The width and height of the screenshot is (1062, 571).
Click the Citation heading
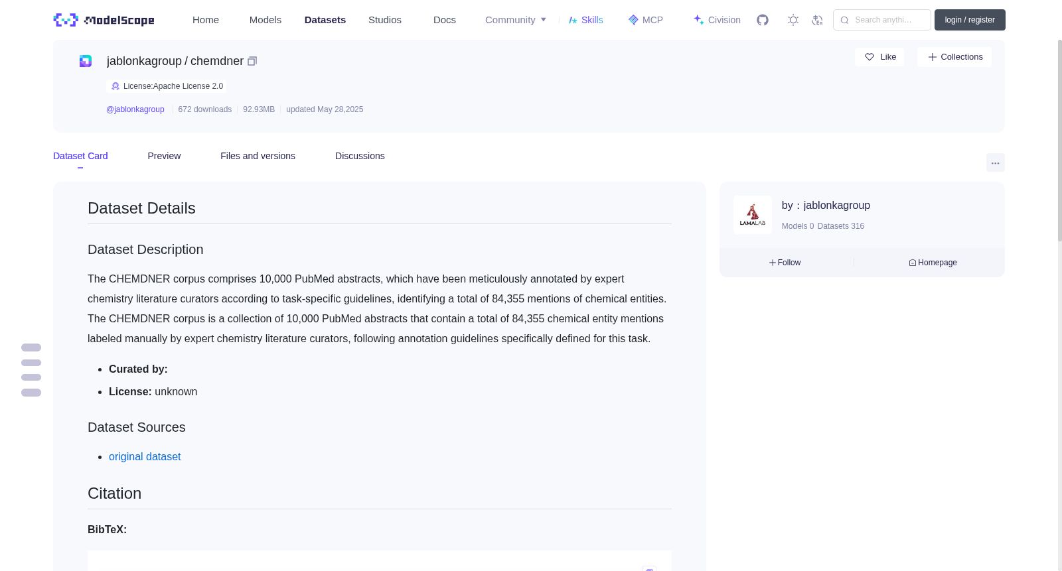coord(115,493)
